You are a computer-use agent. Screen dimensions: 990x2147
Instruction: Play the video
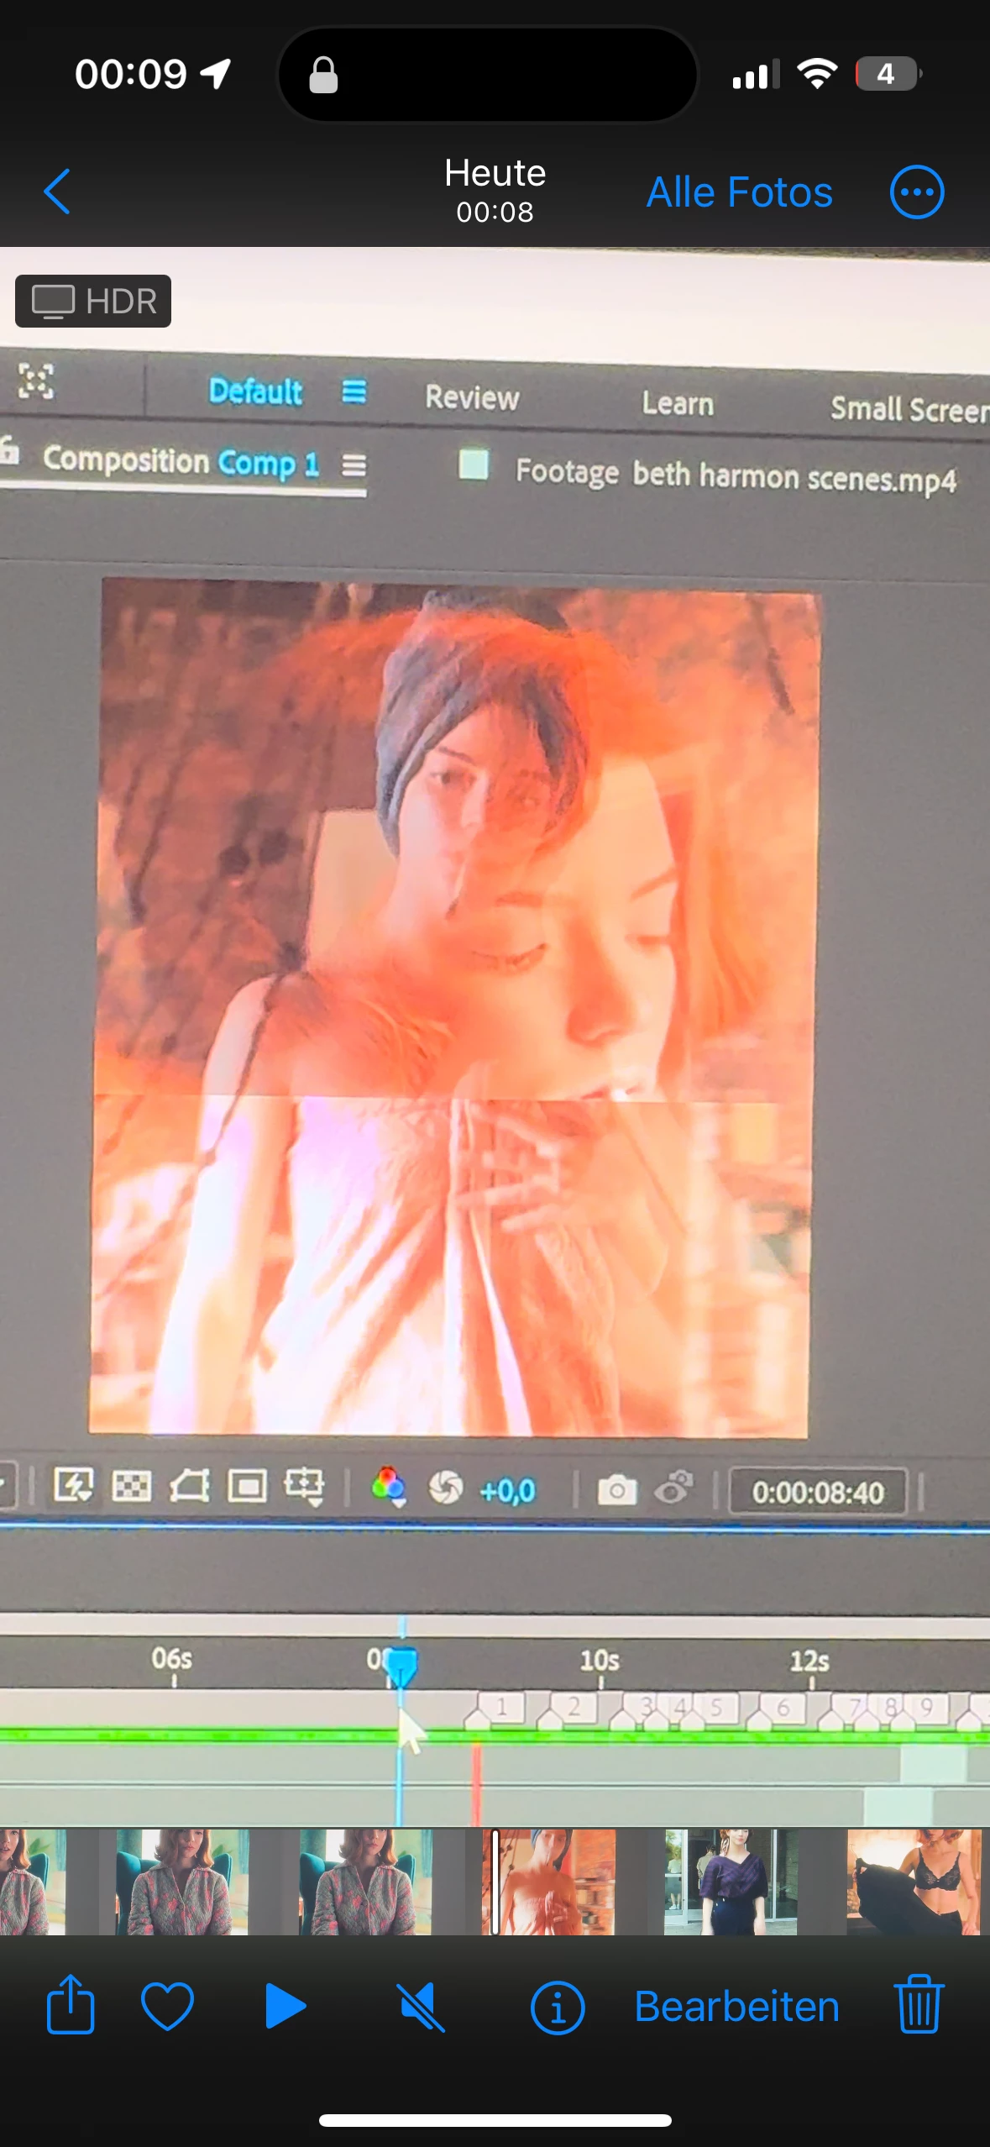pyautogui.click(x=285, y=2006)
